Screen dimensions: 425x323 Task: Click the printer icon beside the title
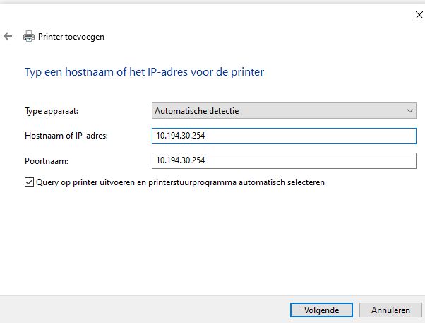[29, 36]
